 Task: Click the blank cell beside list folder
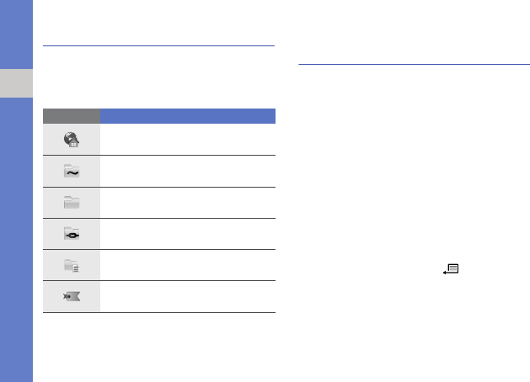tap(187, 265)
